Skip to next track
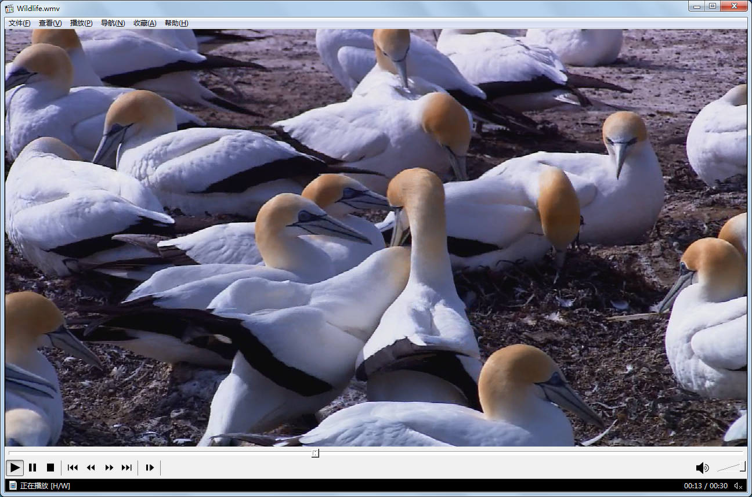 coord(126,467)
